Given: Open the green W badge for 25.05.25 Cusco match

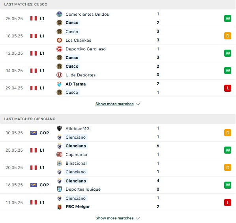Looking at the screenshot, I should [x=228, y=19].
